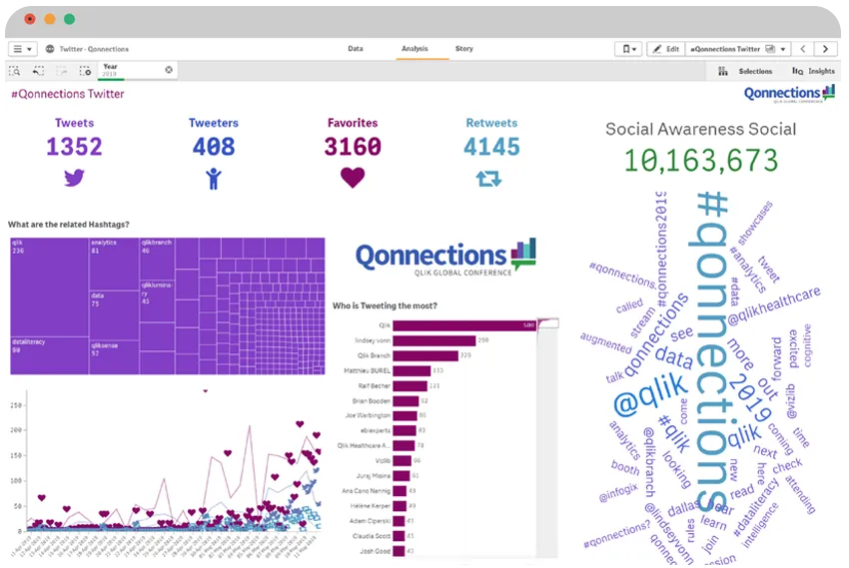This screenshot has width=849, height=568.
Task: Select the data 75 treemap cell
Action: pos(114,314)
